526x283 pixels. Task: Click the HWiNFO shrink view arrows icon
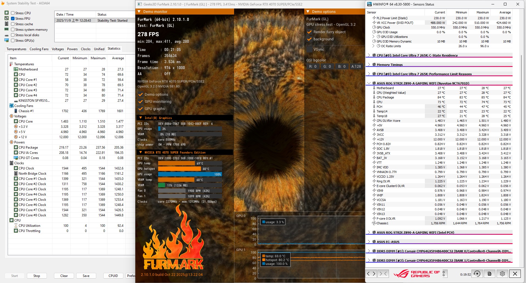383,274
